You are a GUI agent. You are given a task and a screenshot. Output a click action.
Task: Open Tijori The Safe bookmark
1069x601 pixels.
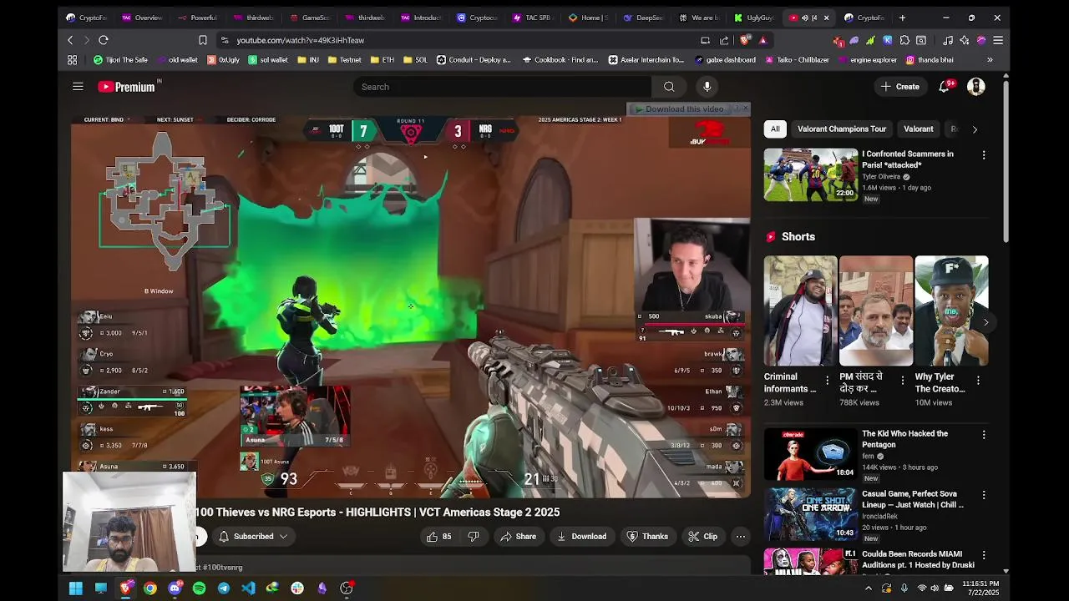click(x=121, y=60)
